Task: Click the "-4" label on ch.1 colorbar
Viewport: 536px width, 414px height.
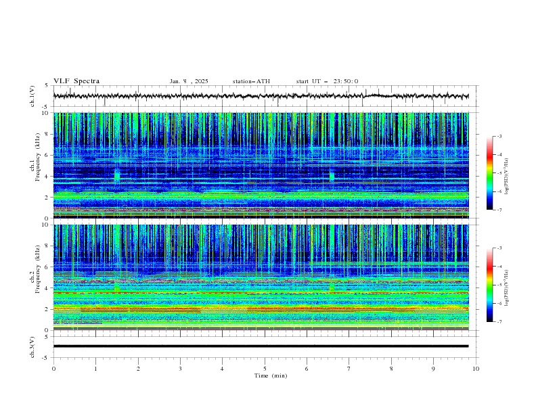Action: tap(499, 155)
